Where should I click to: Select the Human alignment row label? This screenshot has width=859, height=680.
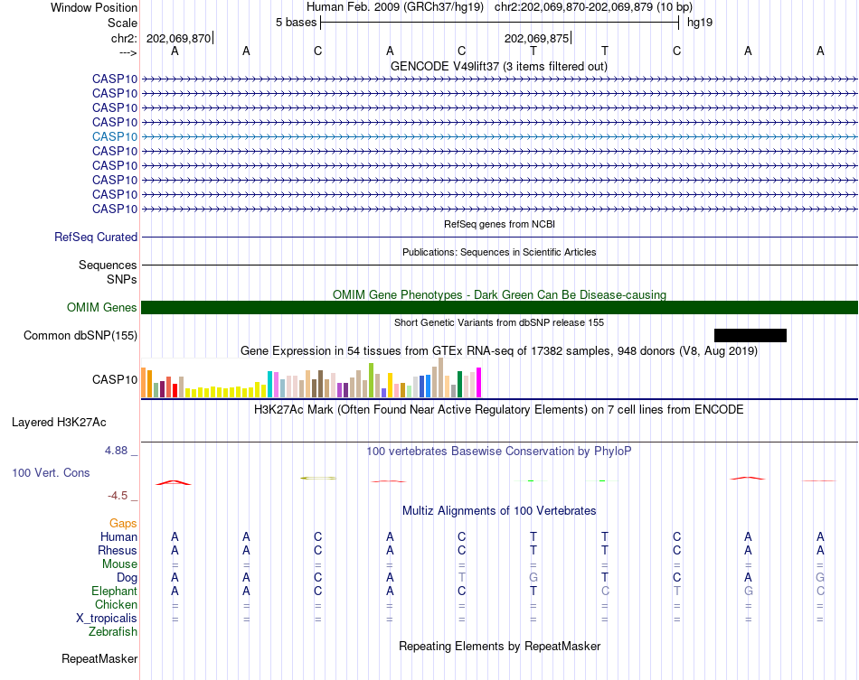(x=118, y=536)
